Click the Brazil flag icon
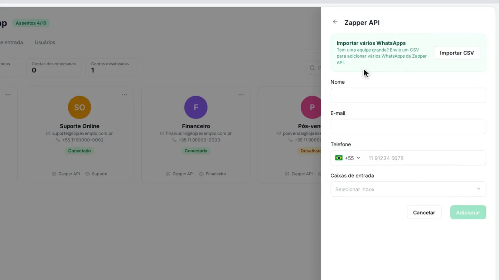 339,158
